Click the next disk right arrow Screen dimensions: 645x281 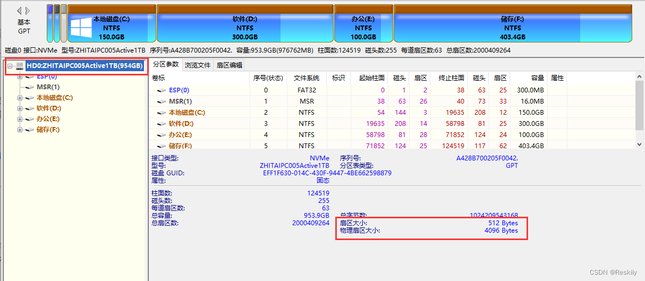coord(28,11)
